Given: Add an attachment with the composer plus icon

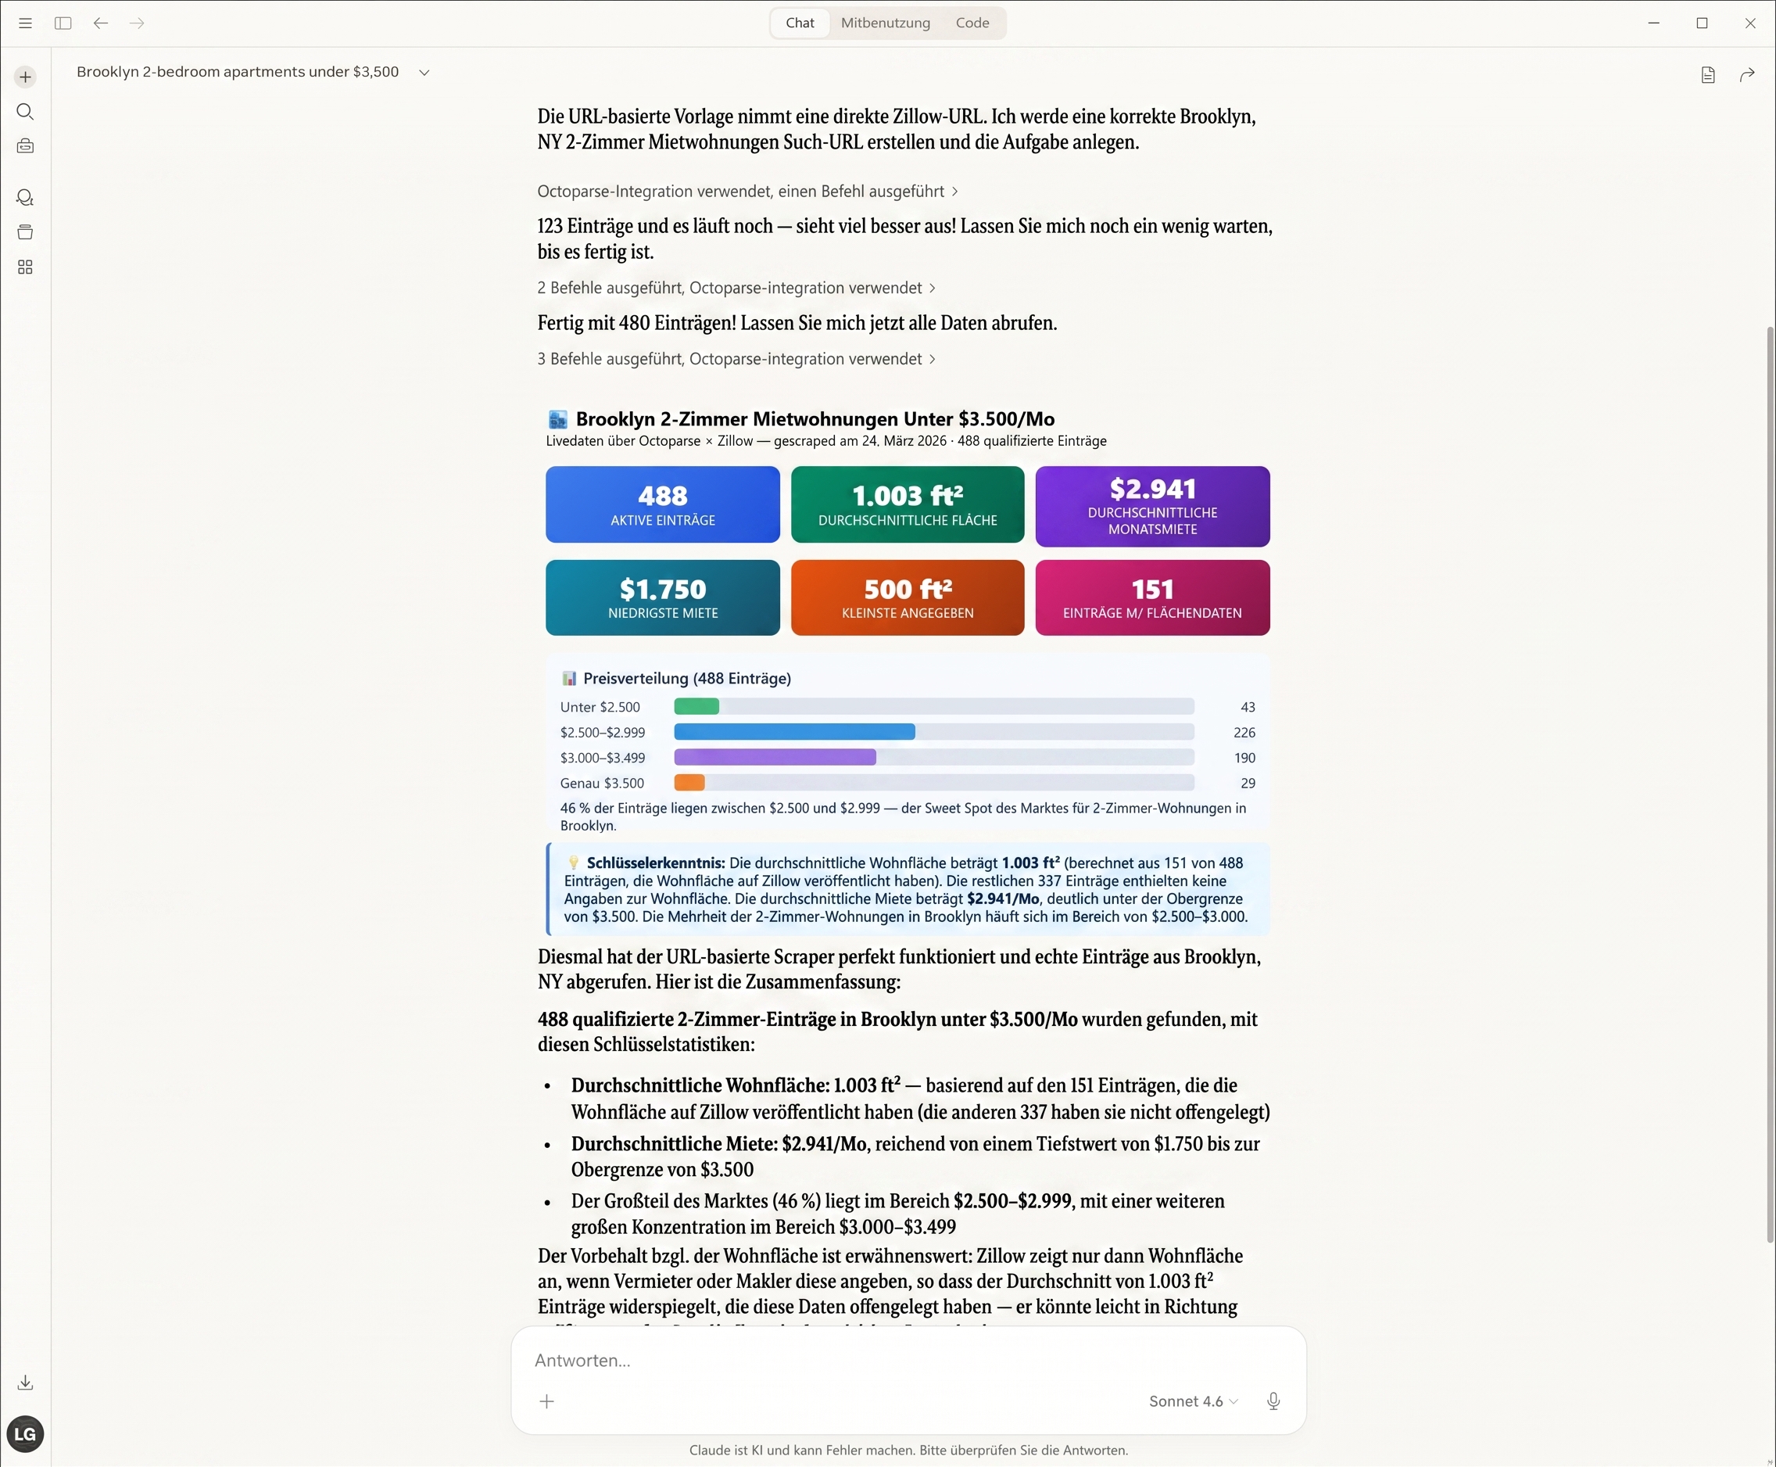Looking at the screenshot, I should (x=547, y=1402).
